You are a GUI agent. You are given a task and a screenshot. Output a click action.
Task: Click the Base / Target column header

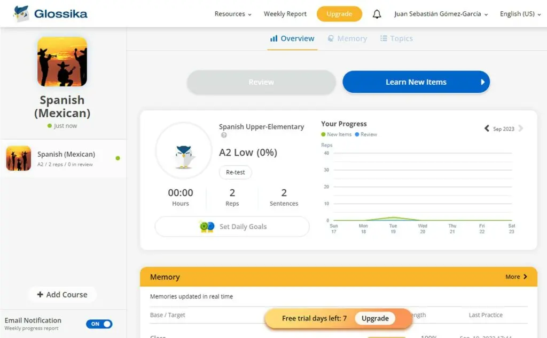point(167,315)
